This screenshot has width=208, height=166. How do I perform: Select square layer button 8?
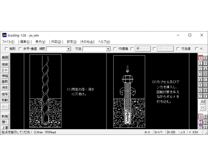point(206,58)
